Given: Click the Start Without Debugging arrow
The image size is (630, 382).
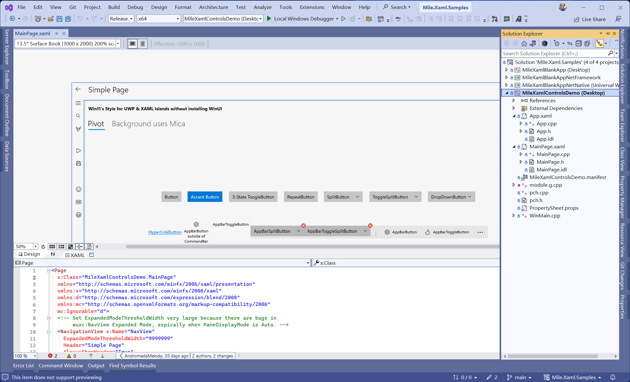Looking at the screenshot, I should [344, 19].
